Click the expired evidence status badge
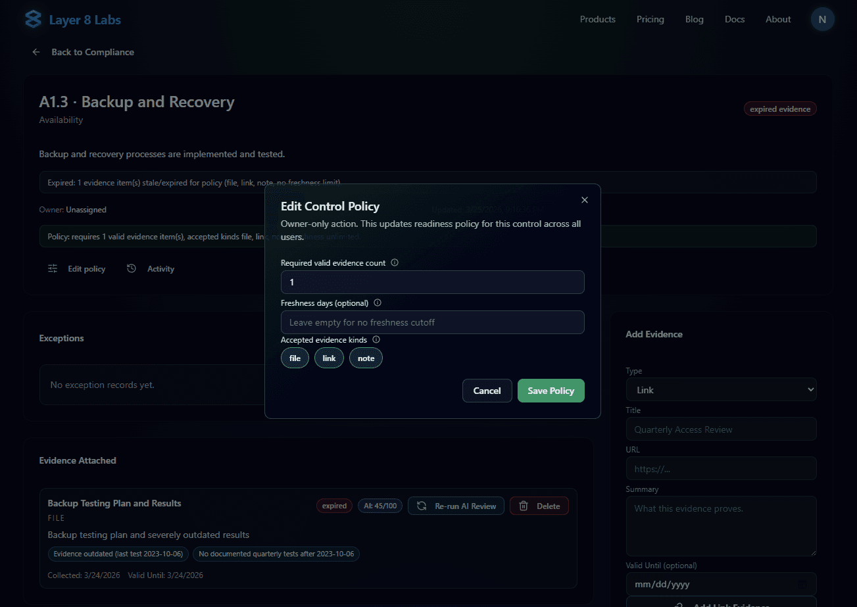This screenshot has height=607, width=857. coord(780,109)
